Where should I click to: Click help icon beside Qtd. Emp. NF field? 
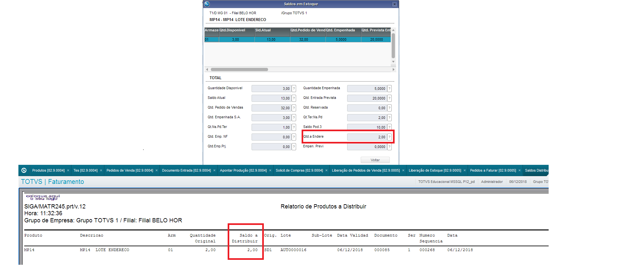[x=294, y=137]
